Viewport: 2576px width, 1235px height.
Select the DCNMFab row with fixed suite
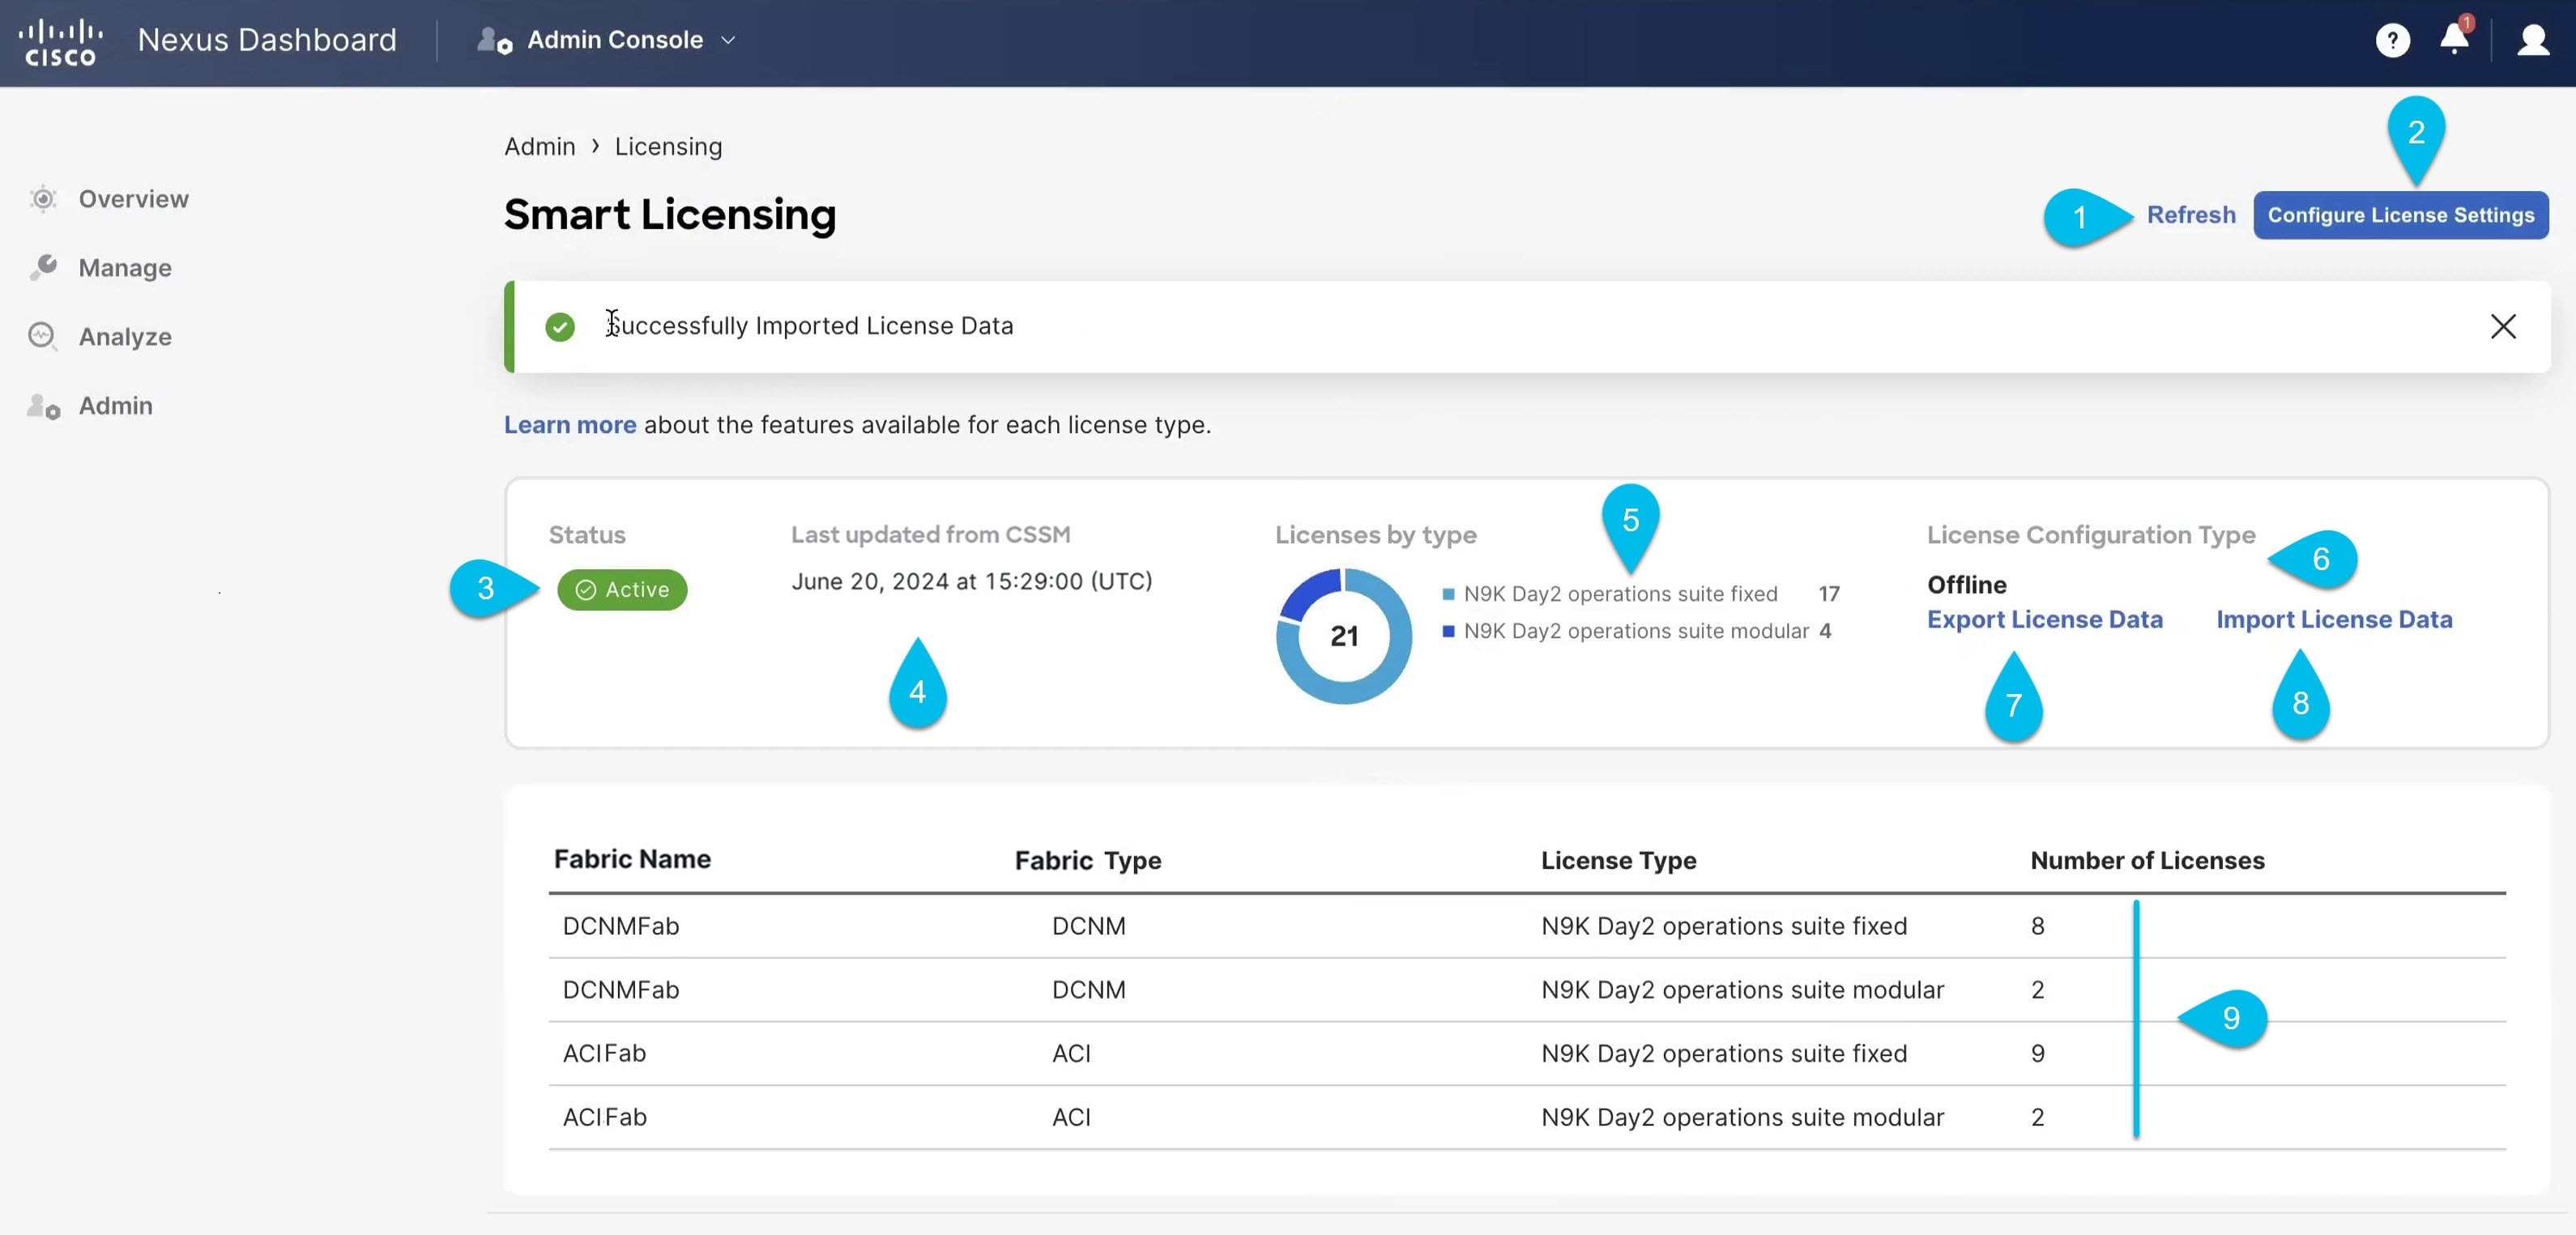tap(1527, 926)
